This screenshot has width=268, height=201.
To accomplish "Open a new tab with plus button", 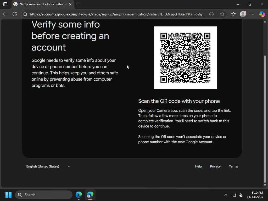I will [79, 4].
